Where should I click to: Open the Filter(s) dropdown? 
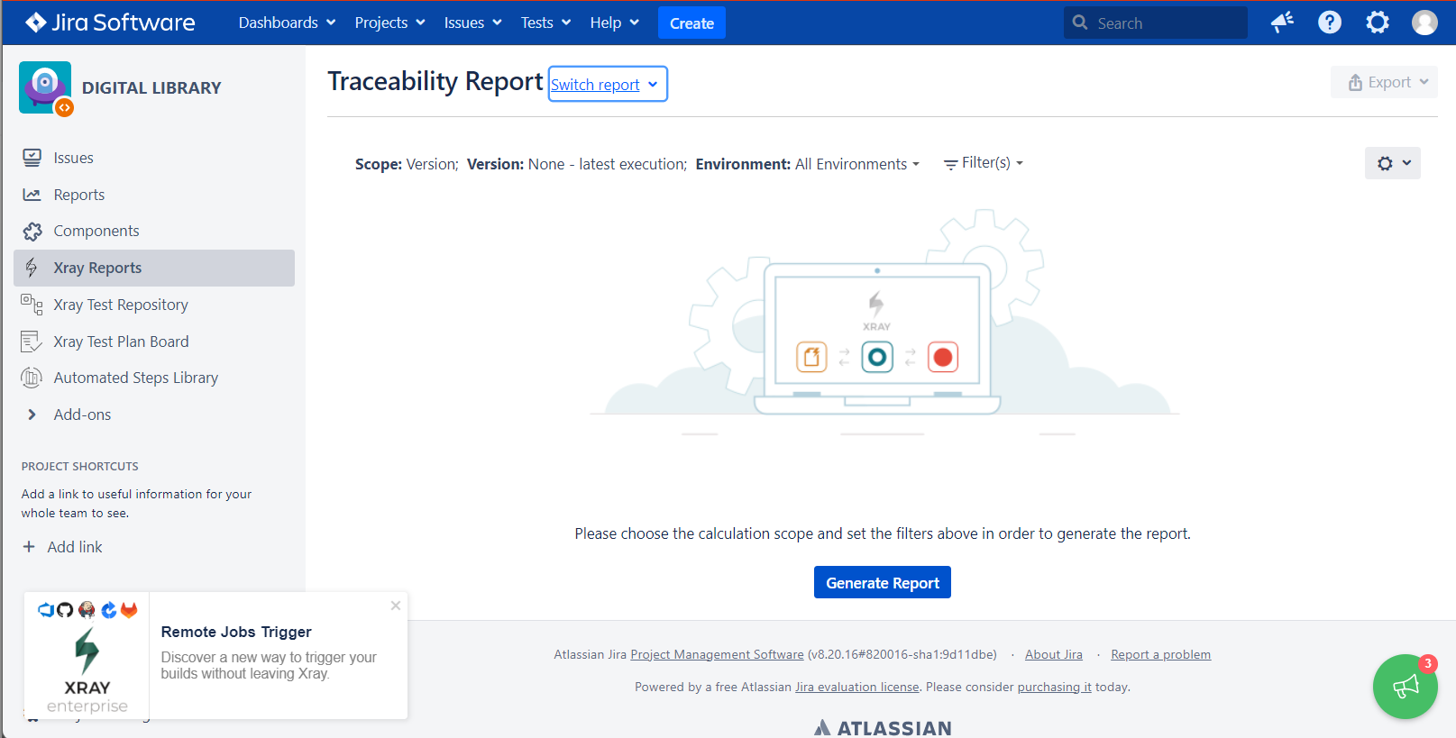(x=984, y=163)
